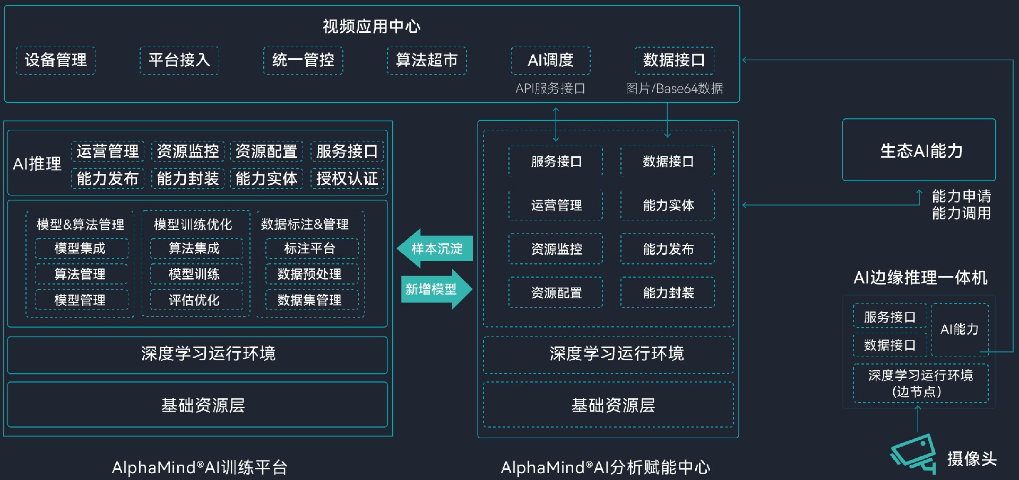Click the AI能力 box
The width and height of the screenshot is (1019, 480).
click(x=960, y=330)
